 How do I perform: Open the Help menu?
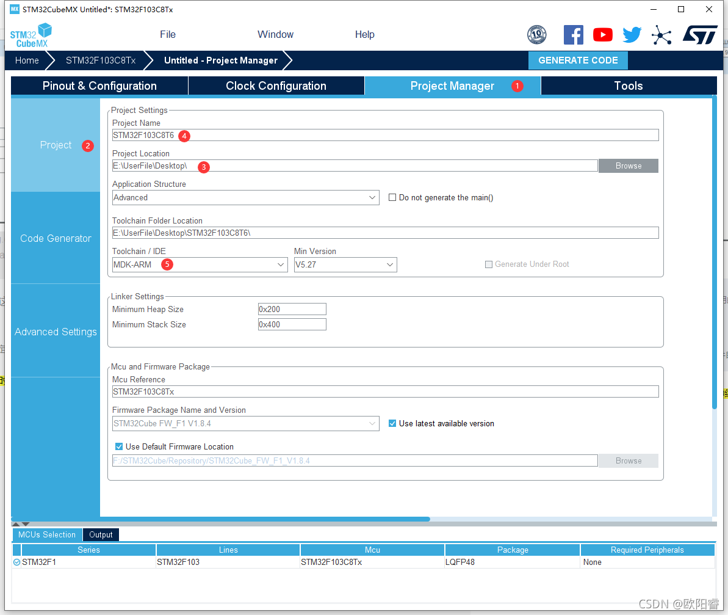coord(364,34)
